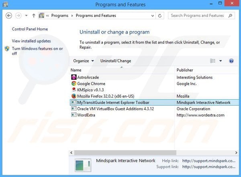Screen dimensions: 241x177
Task: Click the change view icon
Action: click(212, 61)
